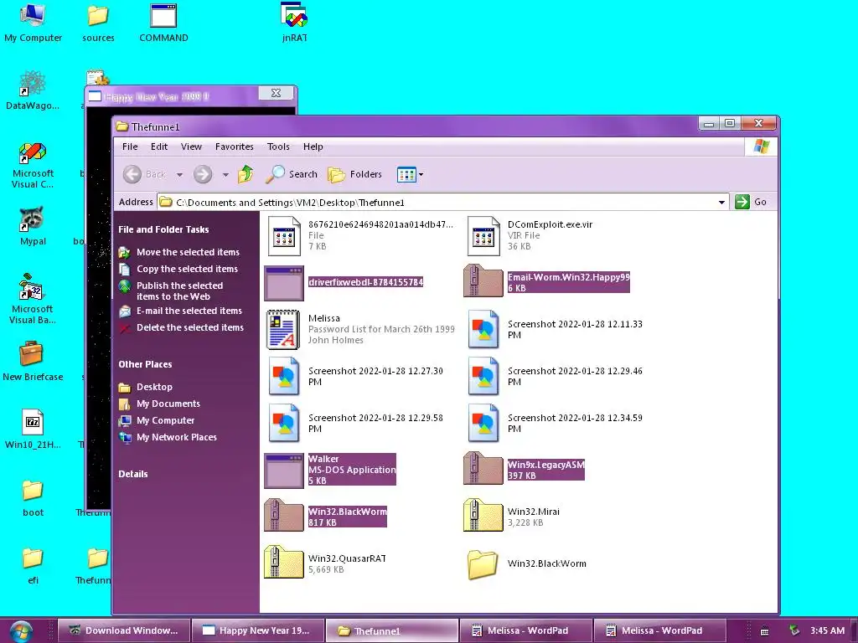Click the Go button
The width and height of the screenshot is (858, 643).
pyautogui.click(x=752, y=202)
